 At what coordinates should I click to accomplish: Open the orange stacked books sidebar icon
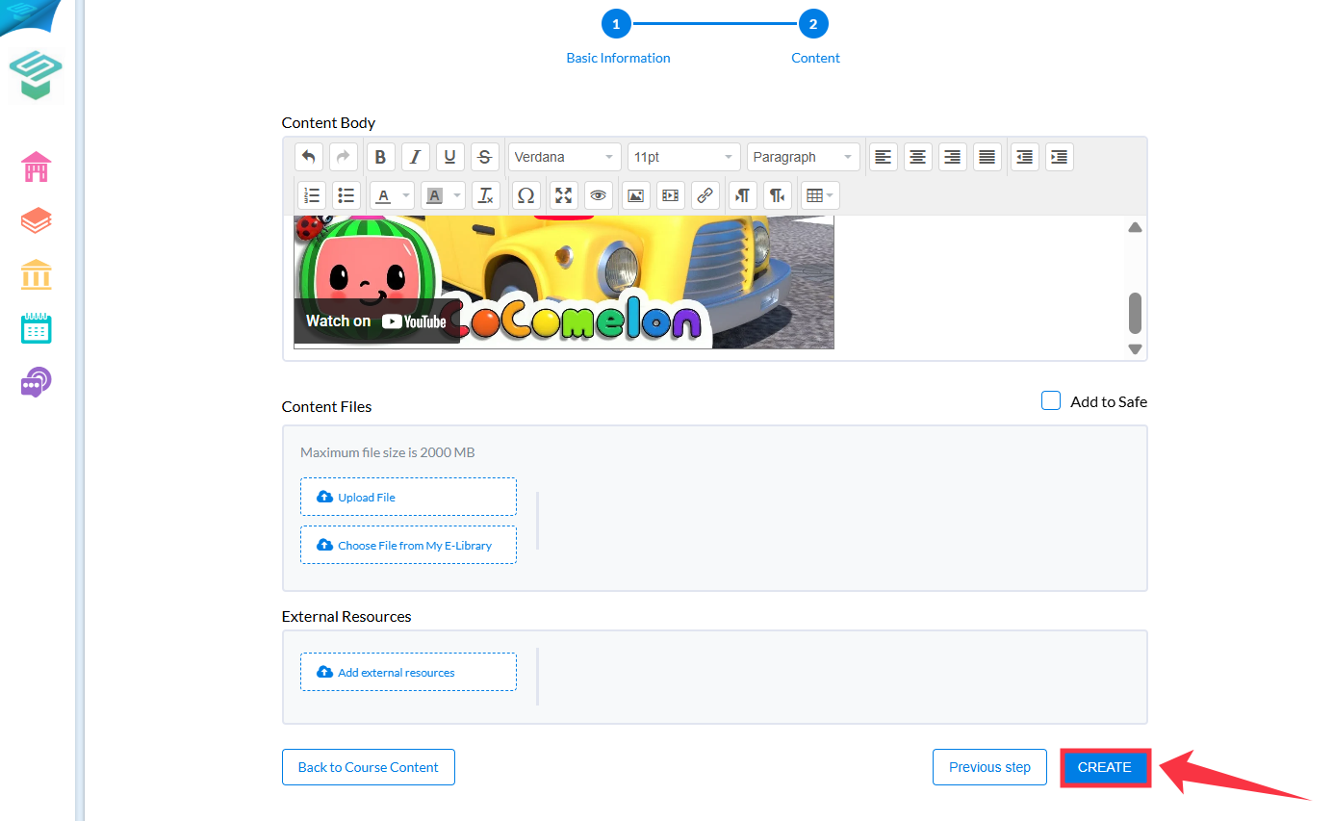37,221
